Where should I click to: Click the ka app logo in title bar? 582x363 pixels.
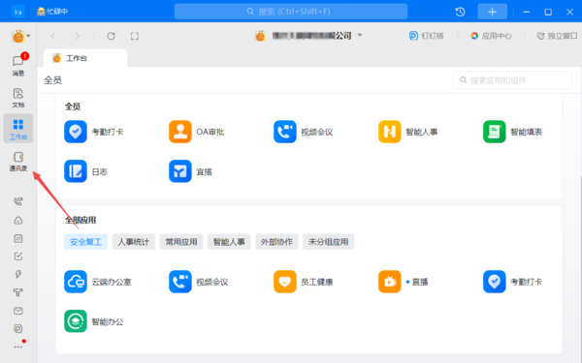click(18, 12)
